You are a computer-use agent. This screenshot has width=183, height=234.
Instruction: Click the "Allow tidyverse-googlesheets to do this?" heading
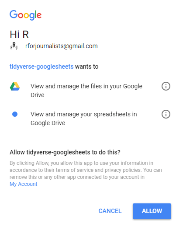65,152
